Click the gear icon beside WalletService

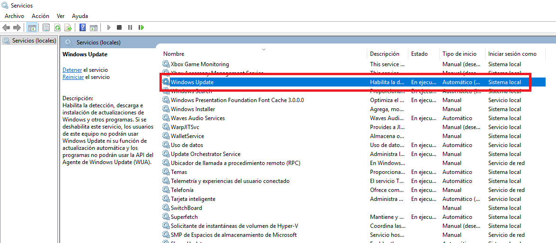coord(166,136)
